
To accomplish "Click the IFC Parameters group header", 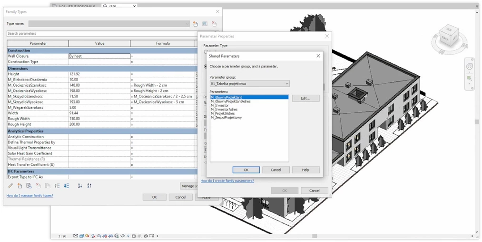I will point(101,171).
